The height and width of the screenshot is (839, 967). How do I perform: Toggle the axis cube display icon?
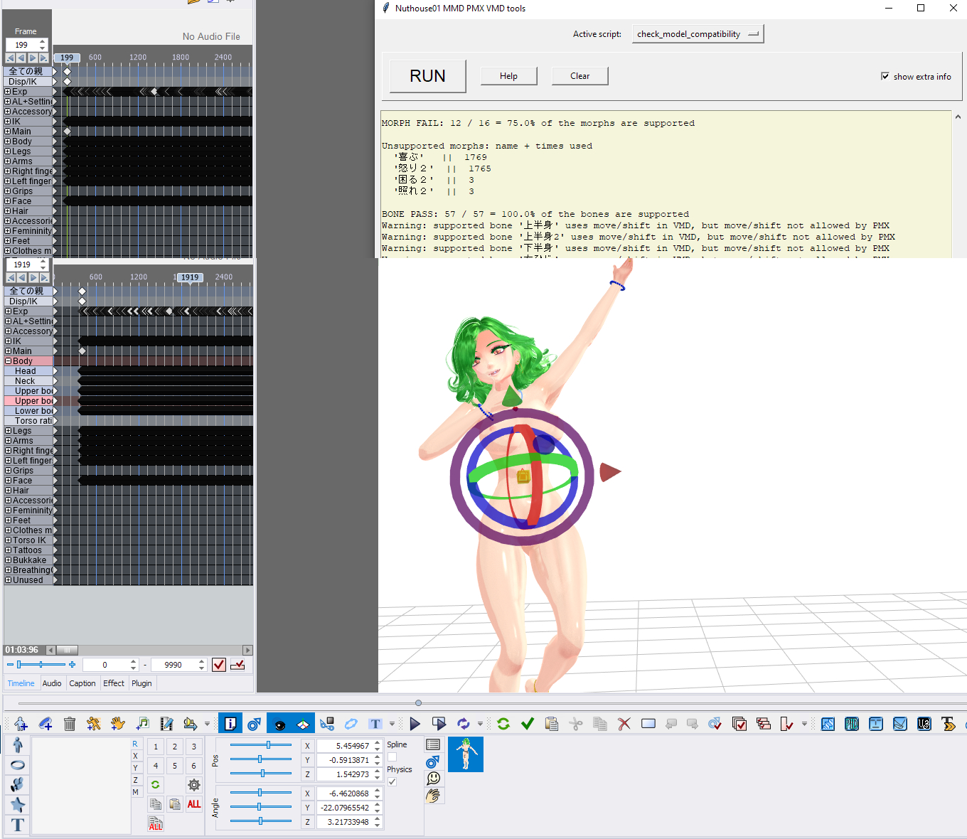pos(303,724)
